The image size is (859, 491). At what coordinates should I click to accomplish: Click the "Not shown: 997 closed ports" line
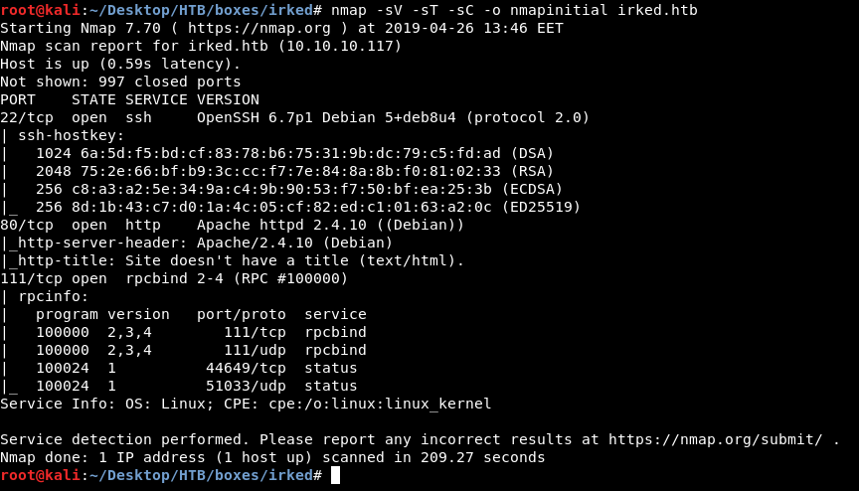tap(120, 82)
